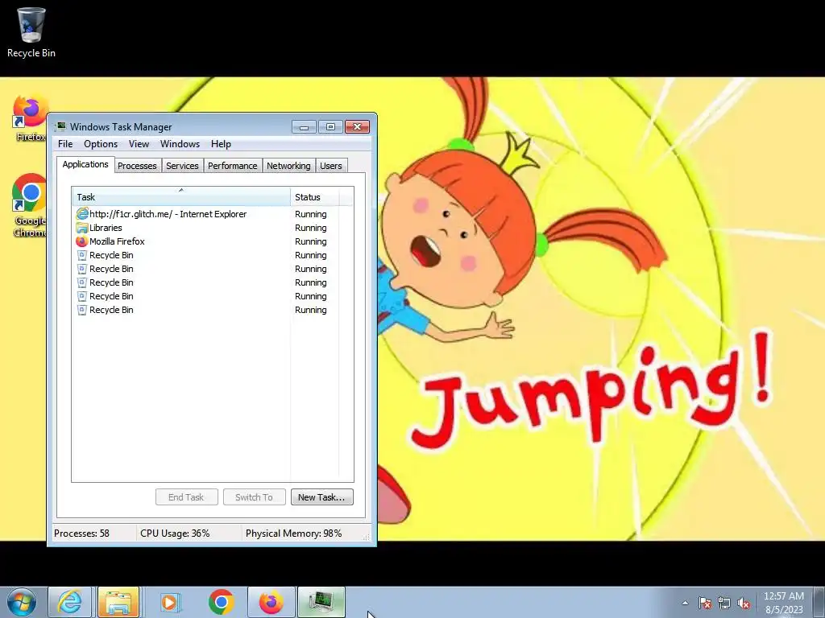Open Windows Media Player from the taskbar
825x618 pixels.
pyautogui.click(x=169, y=602)
